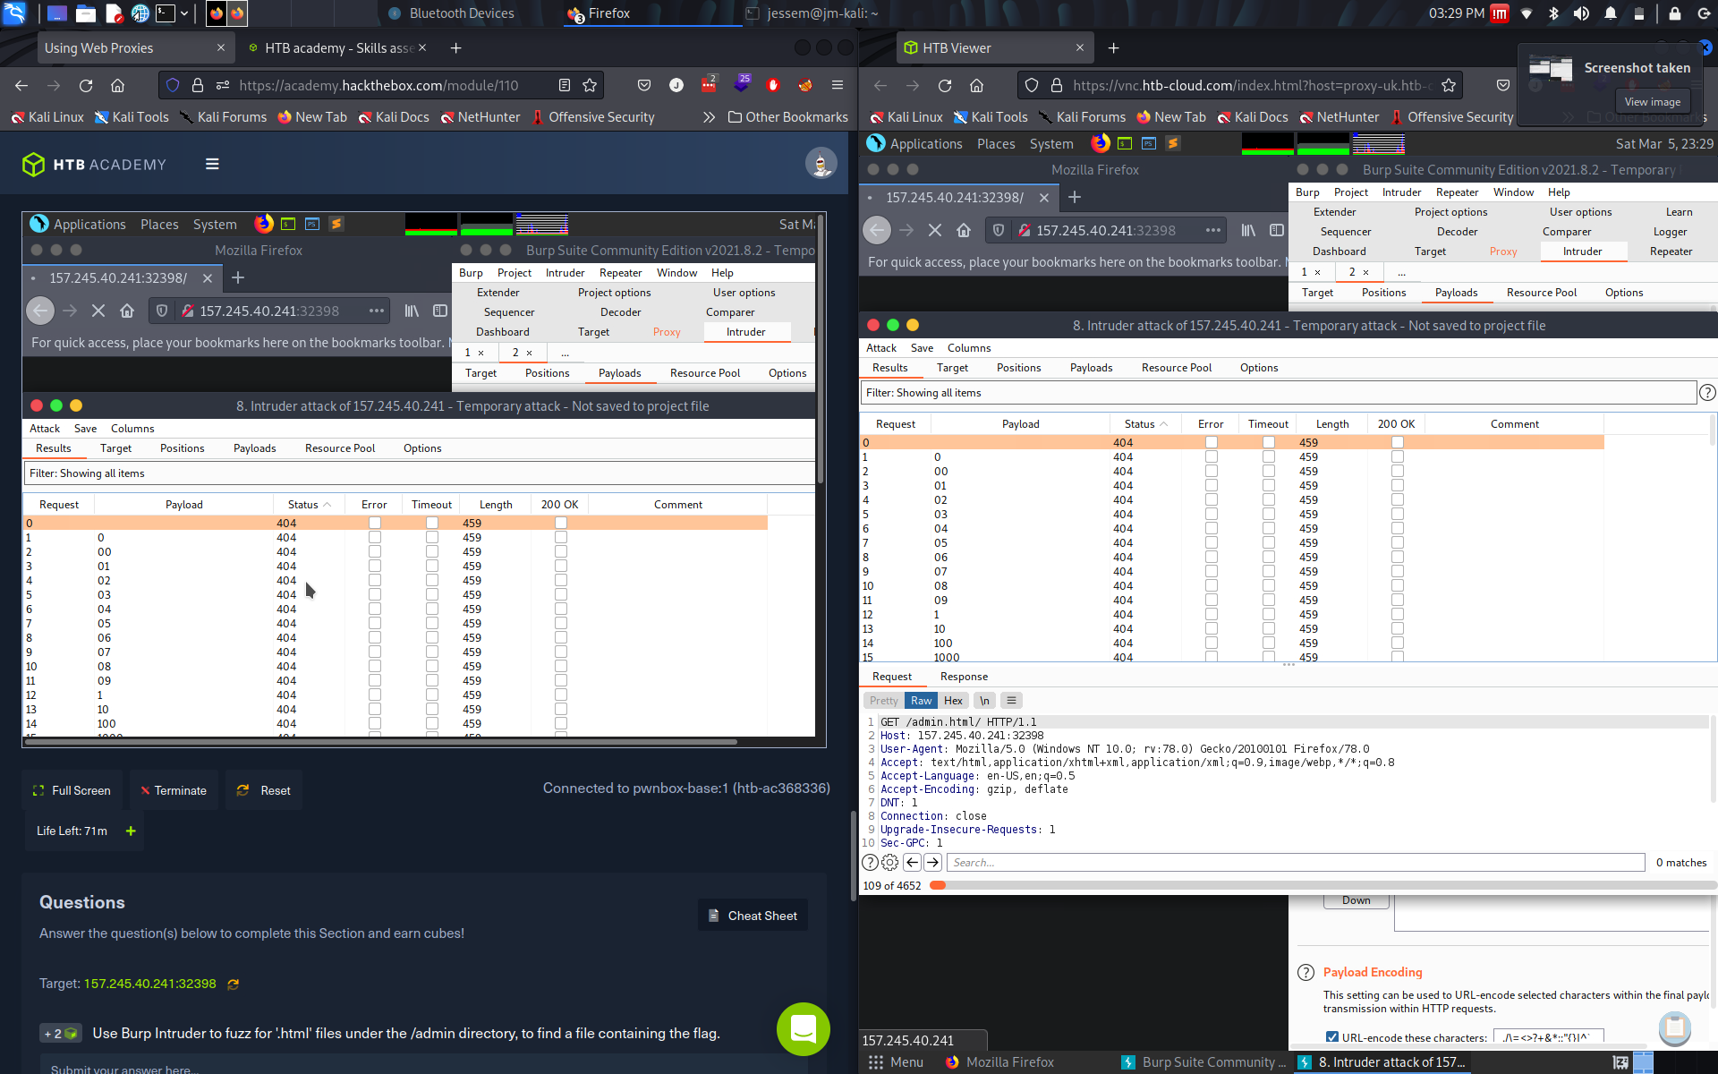Toggle URL-encode these characters checkbox
Screen dimensions: 1718x1074
click(x=1332, y=1037)
